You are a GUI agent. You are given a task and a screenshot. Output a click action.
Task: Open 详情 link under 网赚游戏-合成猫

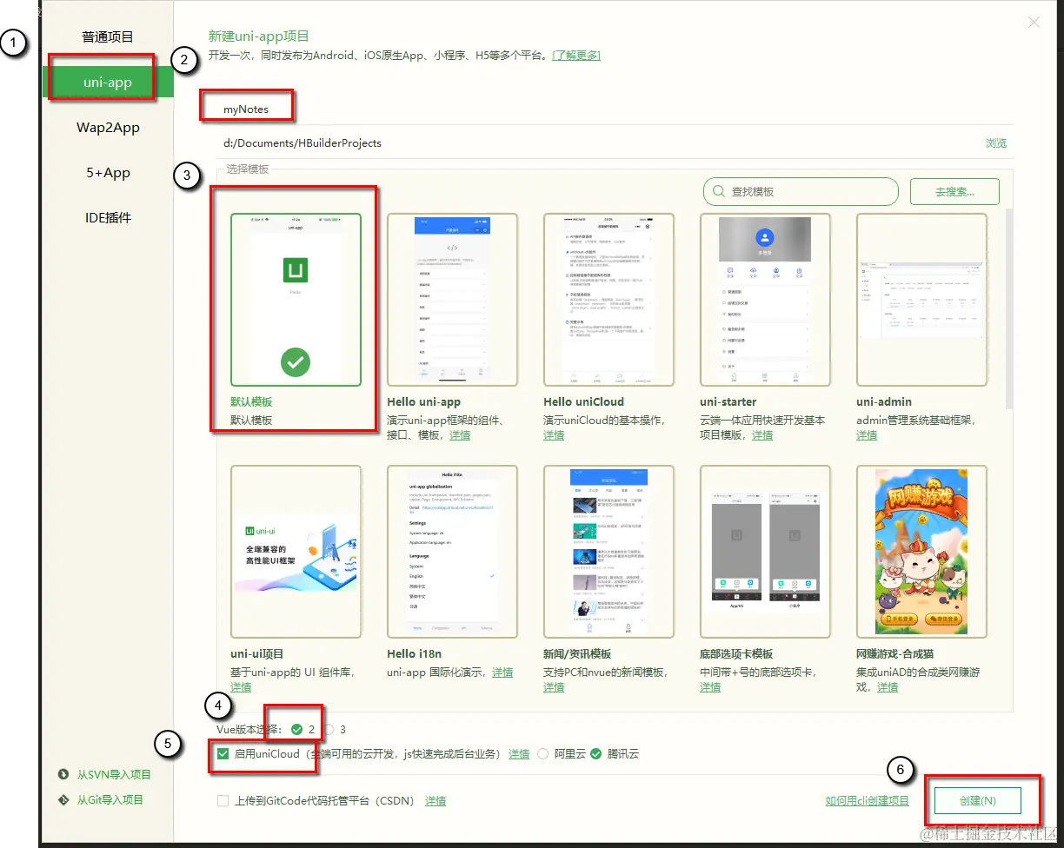point(888,687)
